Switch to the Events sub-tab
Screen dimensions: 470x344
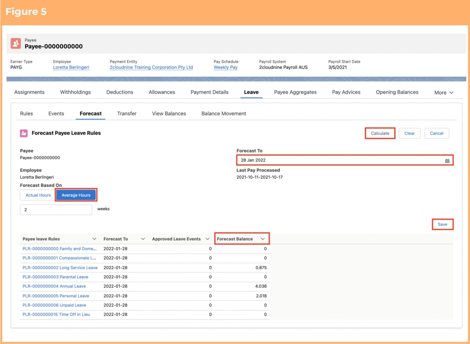tap(56, 114)
